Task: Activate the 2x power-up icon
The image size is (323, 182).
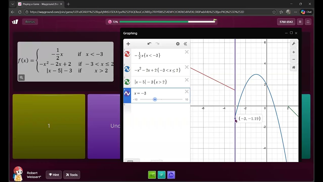Action: [x=171, y=175]
